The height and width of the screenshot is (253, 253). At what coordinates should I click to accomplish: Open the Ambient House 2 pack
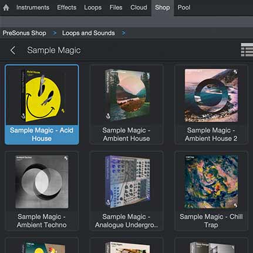211,104
